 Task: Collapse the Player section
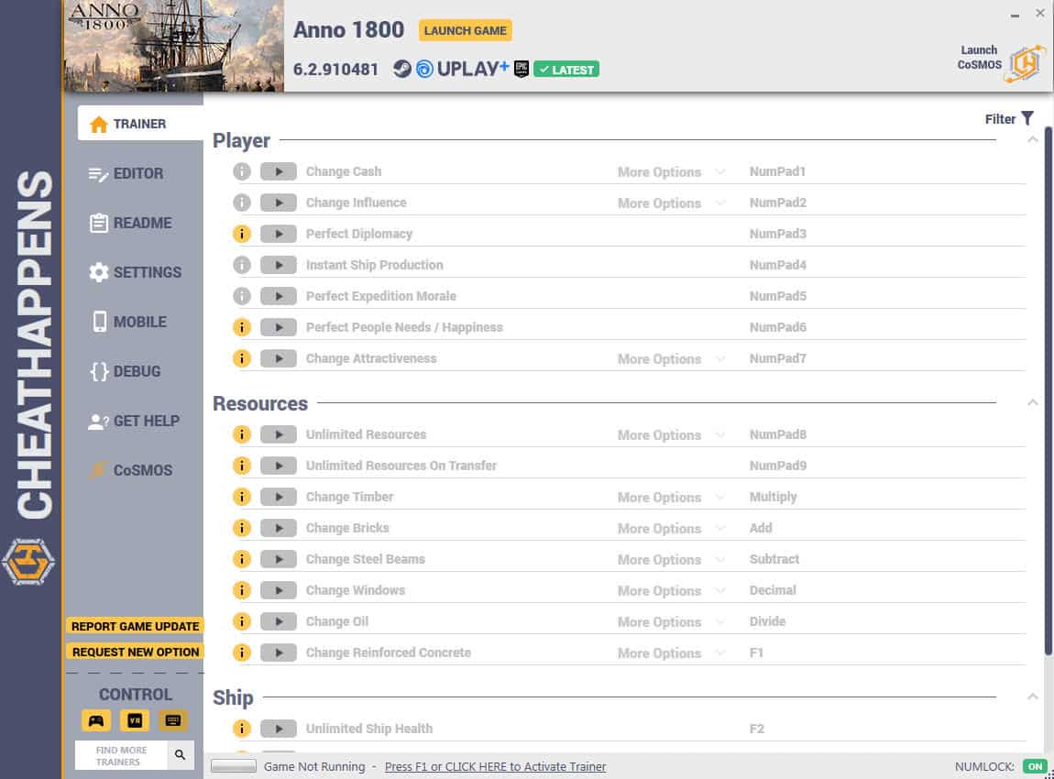[1033, 140]
